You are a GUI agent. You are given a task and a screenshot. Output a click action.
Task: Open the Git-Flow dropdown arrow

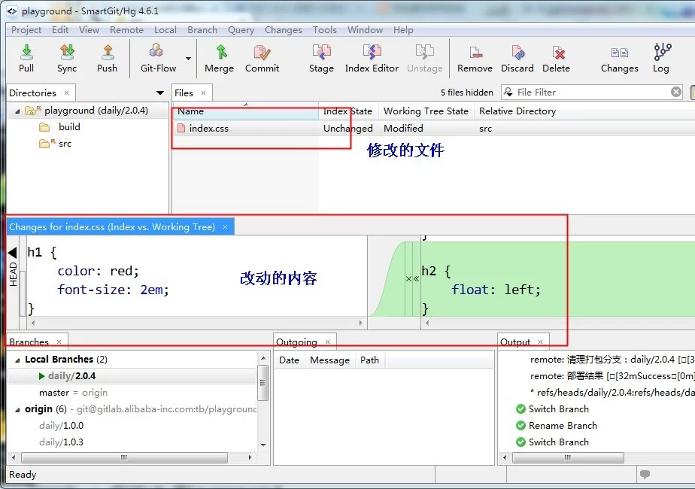188,59
